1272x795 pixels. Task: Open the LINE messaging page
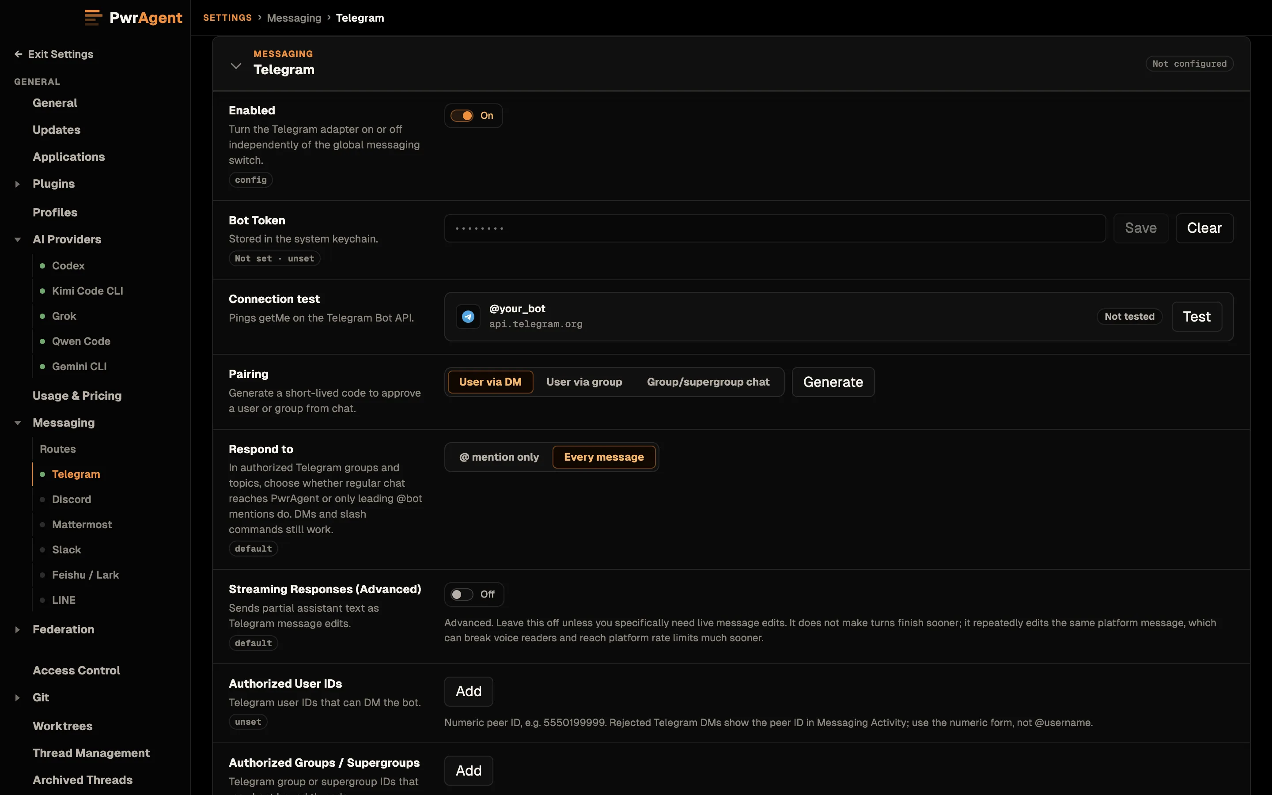[x=64, y=600]
